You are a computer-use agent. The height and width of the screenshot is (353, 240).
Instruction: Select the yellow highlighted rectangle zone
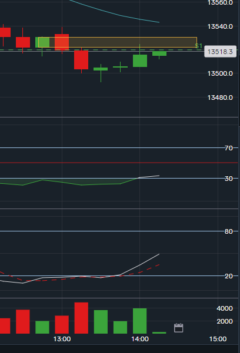click(118, 42)
